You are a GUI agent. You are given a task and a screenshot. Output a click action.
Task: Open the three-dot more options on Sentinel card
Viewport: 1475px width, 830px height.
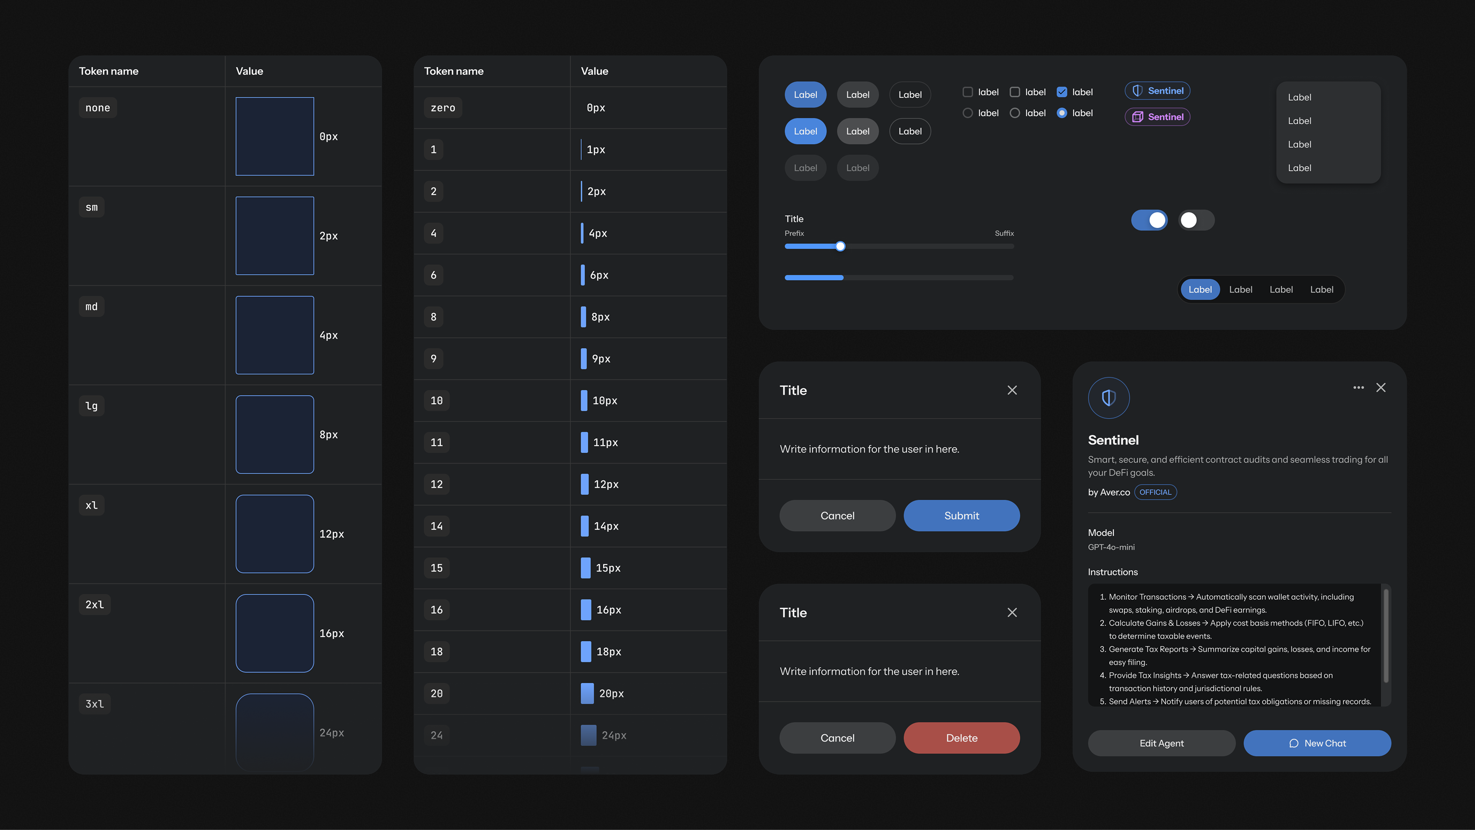pyautogui.click(x=1358, y=388)
